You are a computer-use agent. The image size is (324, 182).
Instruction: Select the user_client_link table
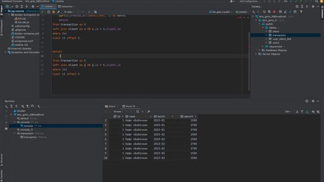(x=281, y=39)
